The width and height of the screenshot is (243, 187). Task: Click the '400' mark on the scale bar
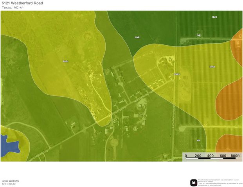click(210, 156)
